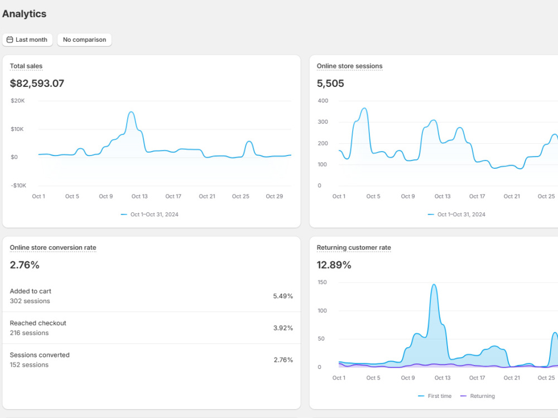Click the 302 sessions text

pyautogui.click(x=30, y=301)
